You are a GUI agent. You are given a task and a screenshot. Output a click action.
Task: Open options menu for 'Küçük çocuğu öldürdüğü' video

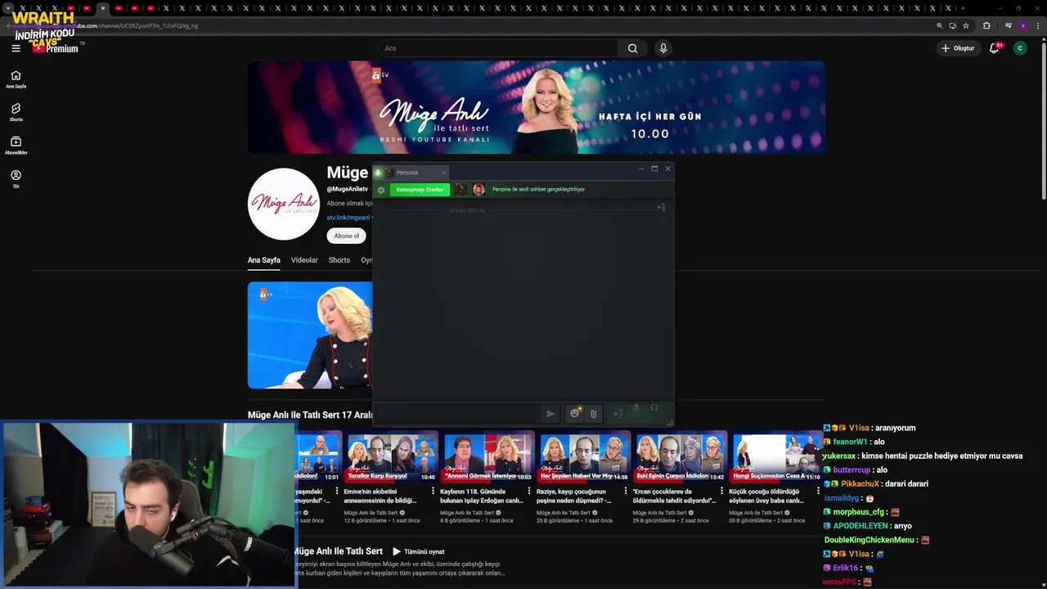(818, 492)
